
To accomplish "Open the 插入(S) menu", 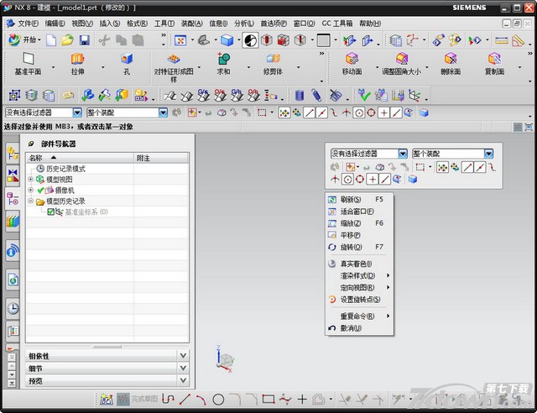I will [109, 23].
